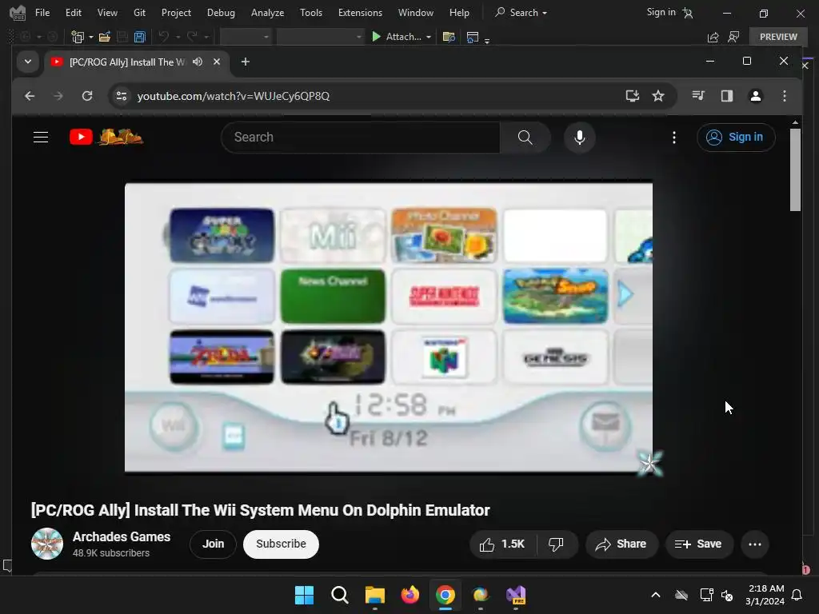This screenshot has height=614, width=819.
Task: Bookmark this page with the star icon
Action: pos(658,96)
